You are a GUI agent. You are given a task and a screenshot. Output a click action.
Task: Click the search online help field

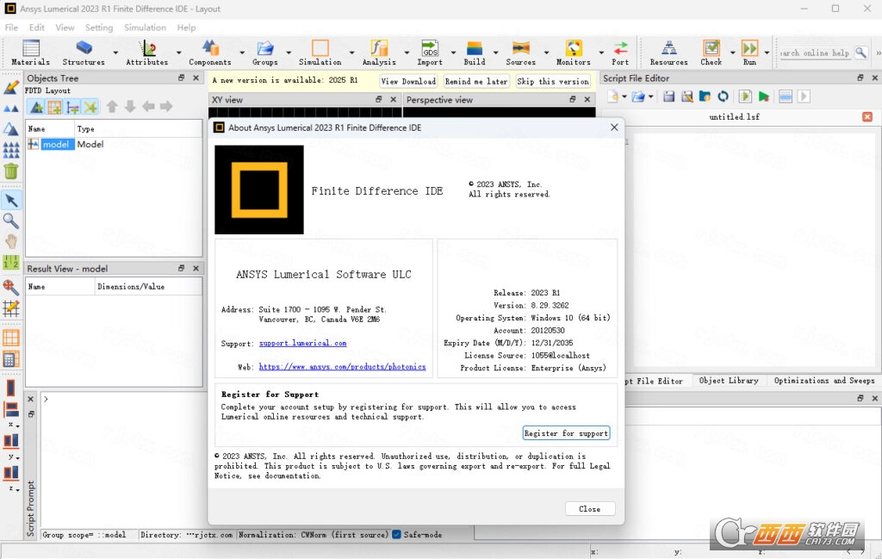(815, 53)
